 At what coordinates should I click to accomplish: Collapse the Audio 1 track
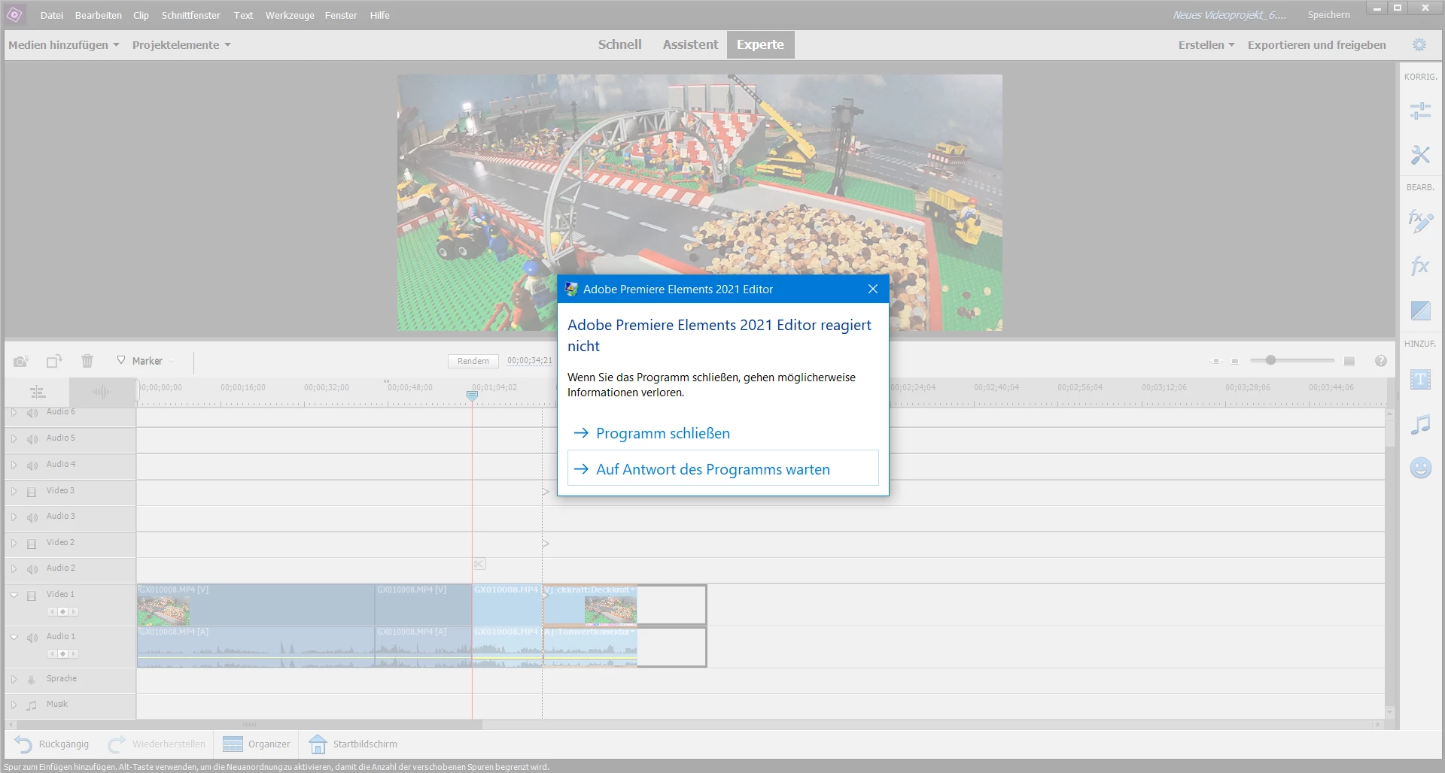(14, 637)
